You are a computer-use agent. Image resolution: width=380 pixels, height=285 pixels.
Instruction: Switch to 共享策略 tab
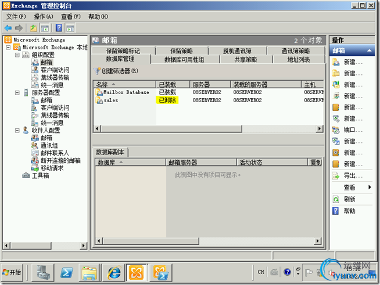pos(246,60)
